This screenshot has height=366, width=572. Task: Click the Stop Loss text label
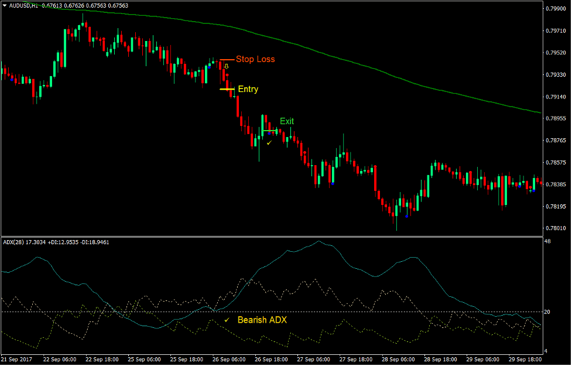pyautogui.click(x=255, y=59)
